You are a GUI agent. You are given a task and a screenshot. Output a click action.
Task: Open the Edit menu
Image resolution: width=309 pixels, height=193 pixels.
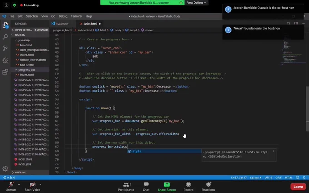tap(20, 16)
